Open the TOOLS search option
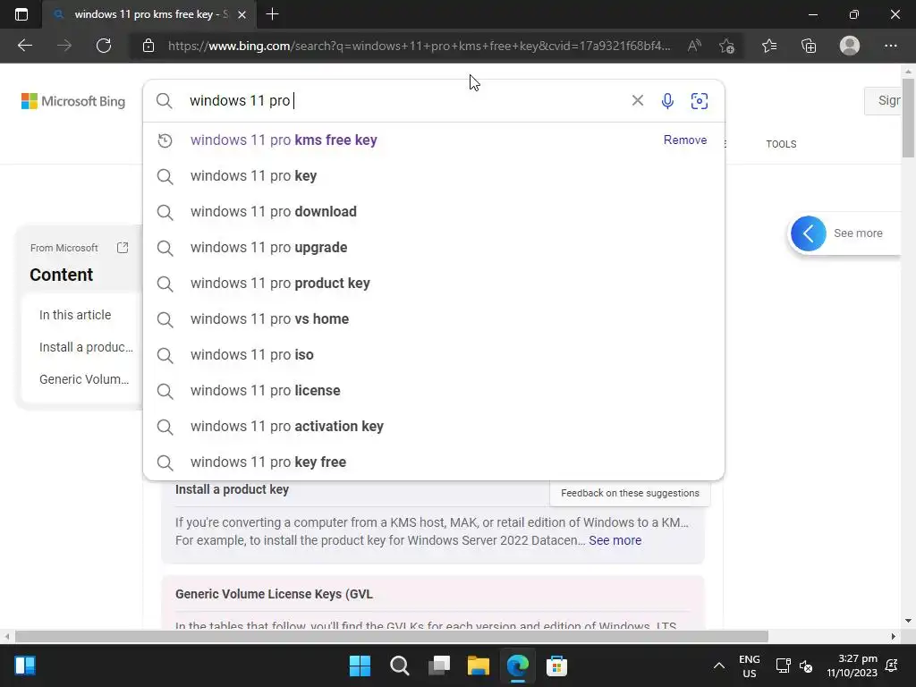916x687 pixels. [781, 144]
